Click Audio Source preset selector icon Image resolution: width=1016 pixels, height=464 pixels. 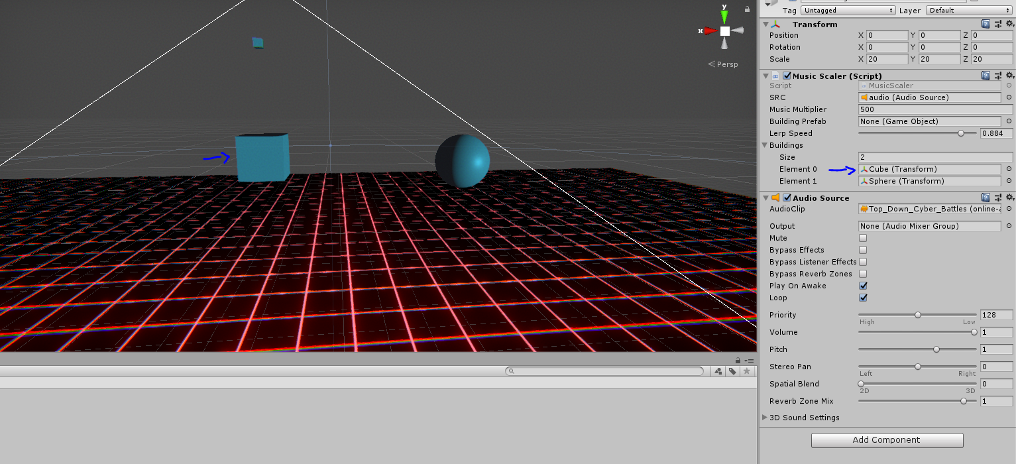997,198
